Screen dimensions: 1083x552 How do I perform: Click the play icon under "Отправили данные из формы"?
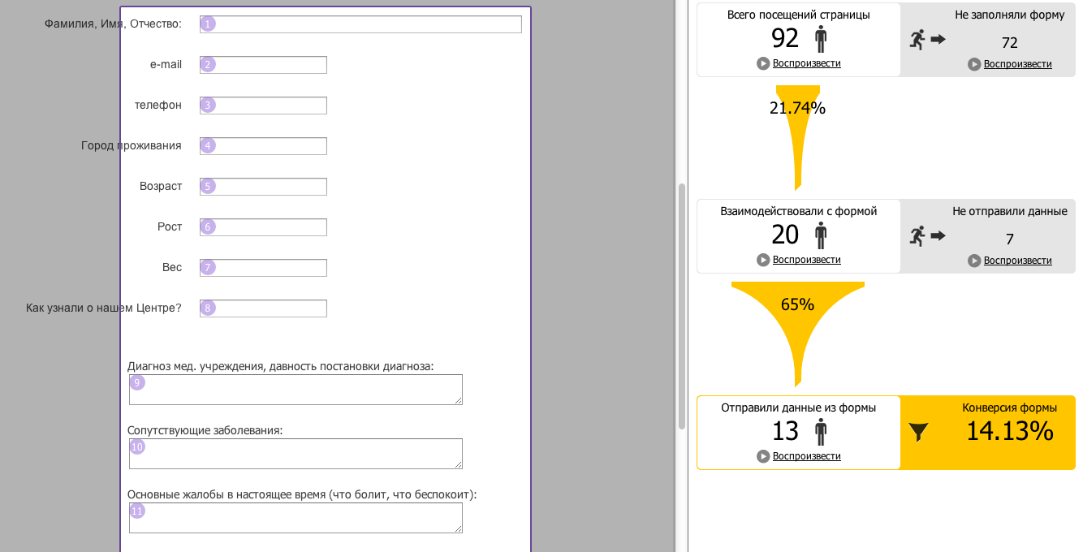(x=763, y=456)
